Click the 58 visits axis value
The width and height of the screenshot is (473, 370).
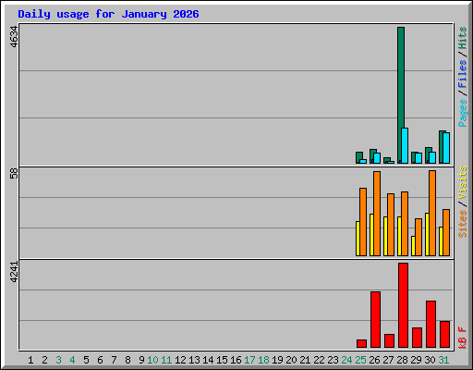pos(14,174)
